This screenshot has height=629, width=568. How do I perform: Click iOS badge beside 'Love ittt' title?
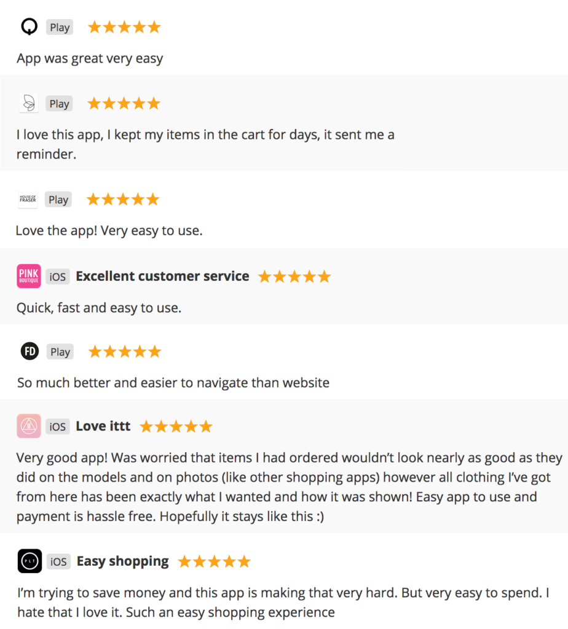(57, 426)
